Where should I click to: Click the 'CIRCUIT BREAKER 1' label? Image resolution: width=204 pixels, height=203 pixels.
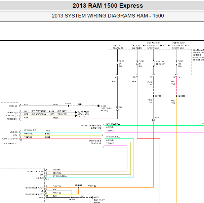click(x=161, y=64)
